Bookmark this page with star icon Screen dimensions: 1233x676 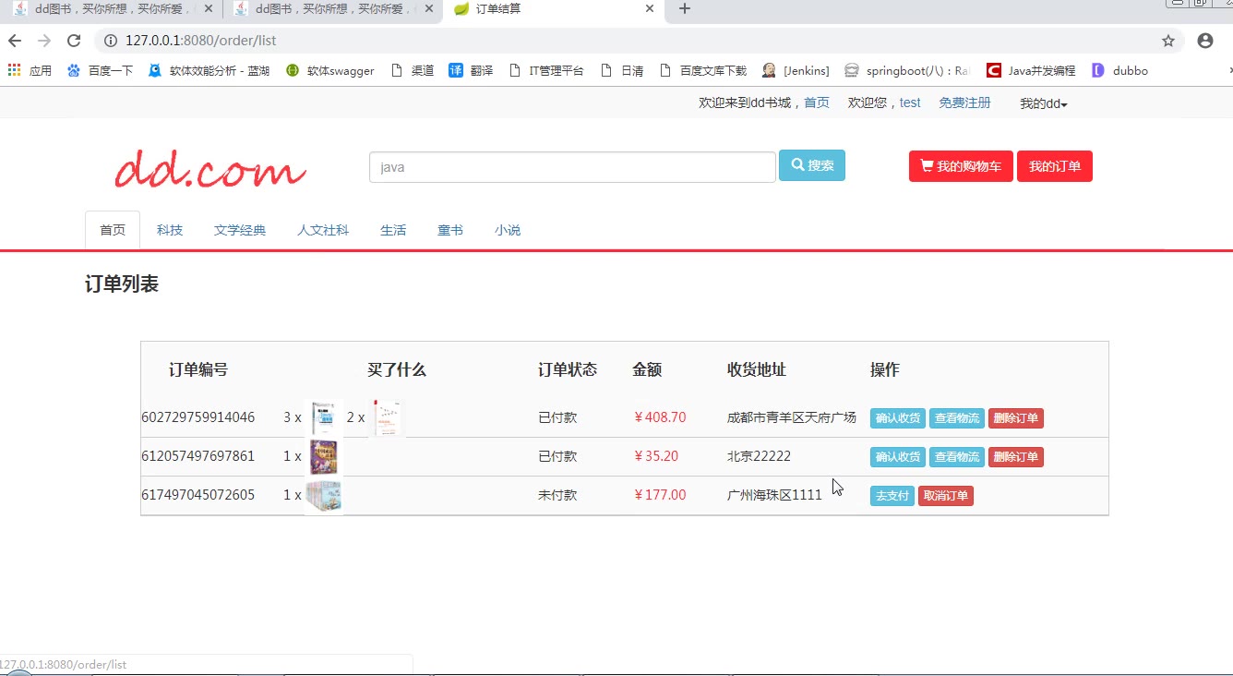coord(1168,41)
